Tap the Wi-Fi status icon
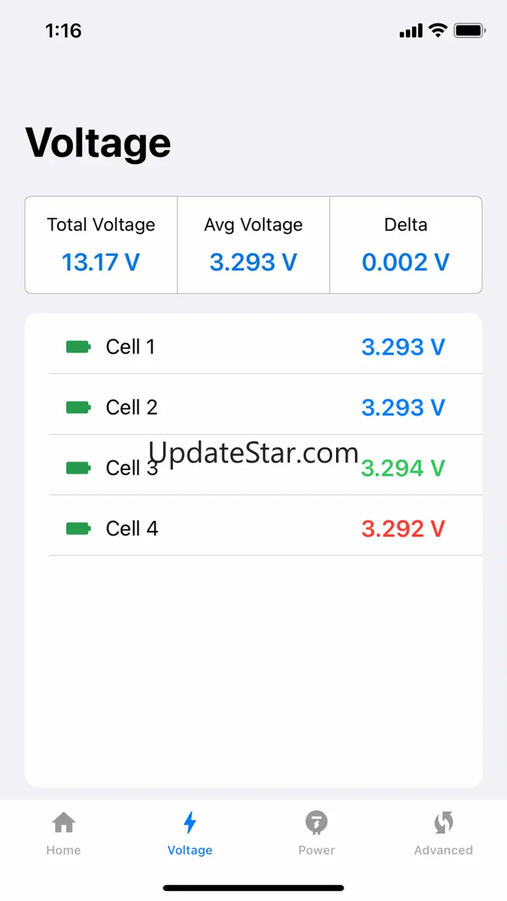Image resolution: width=507 pixels, height=901 pixels. click(438, 31)
